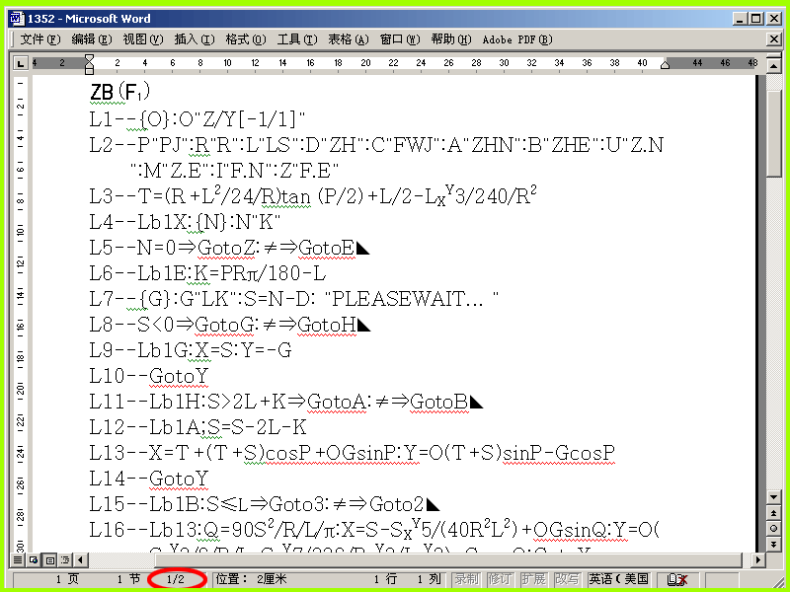This screenshot has height=592, width=790.
Task: Click the horizontal scrollbar right arrow
Action: coord(757,559)
